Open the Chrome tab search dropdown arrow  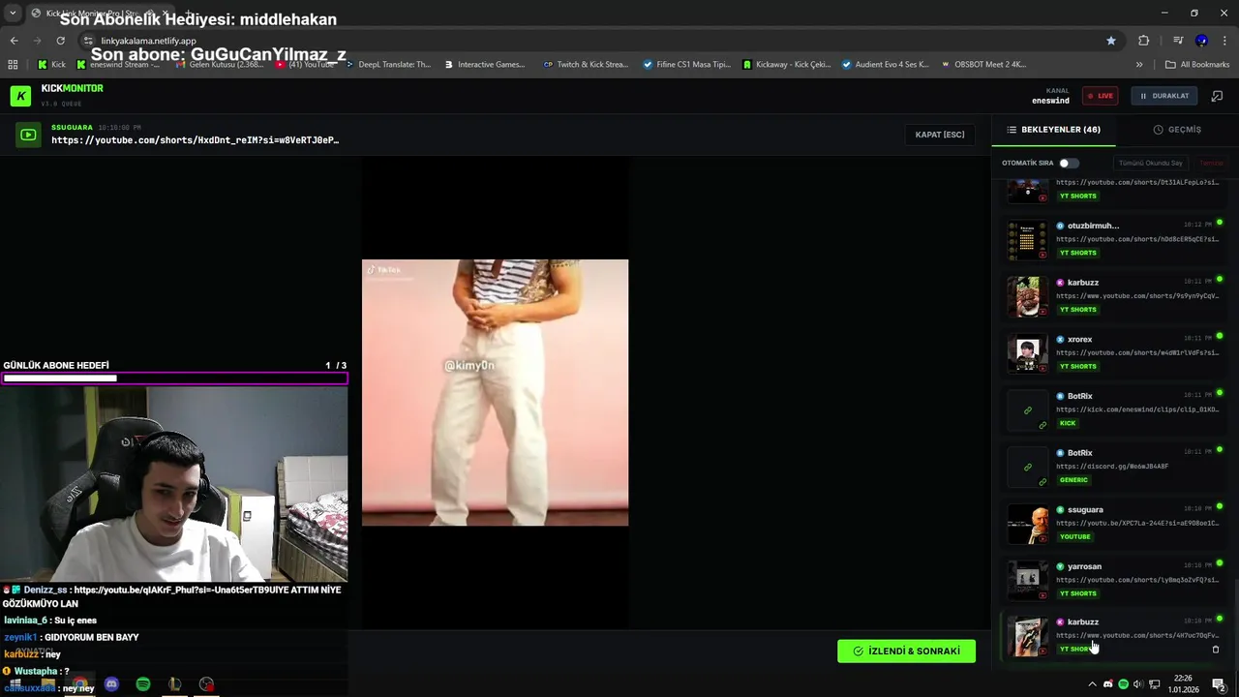(x=13, y=13)
